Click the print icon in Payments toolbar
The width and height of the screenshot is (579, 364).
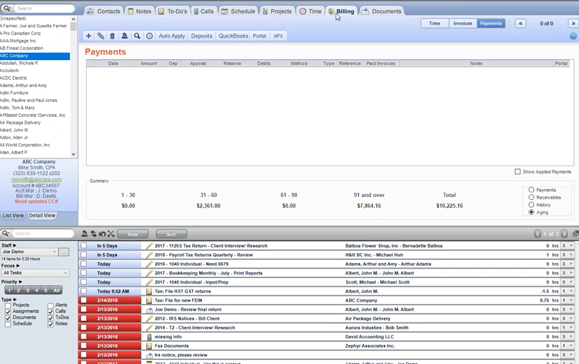[x=125, y=36]
